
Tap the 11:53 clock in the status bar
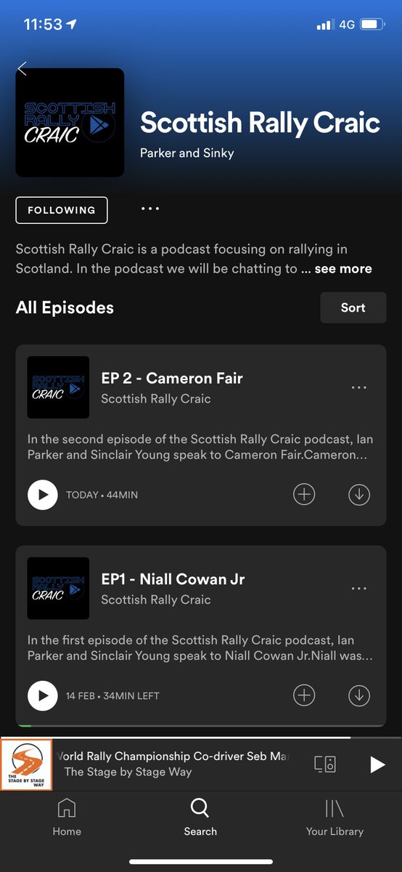43,25
